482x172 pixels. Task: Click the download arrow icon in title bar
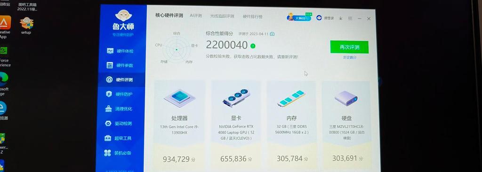(341, 18)
